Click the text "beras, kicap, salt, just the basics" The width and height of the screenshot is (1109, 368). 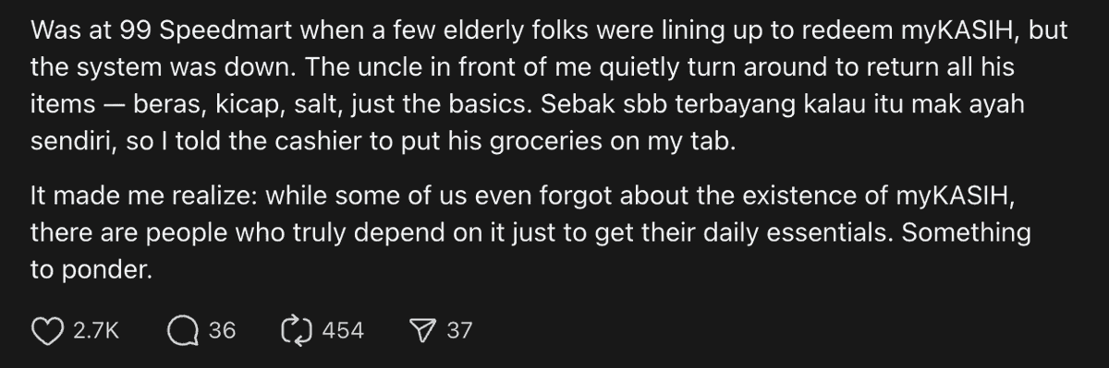coord(327,103)
